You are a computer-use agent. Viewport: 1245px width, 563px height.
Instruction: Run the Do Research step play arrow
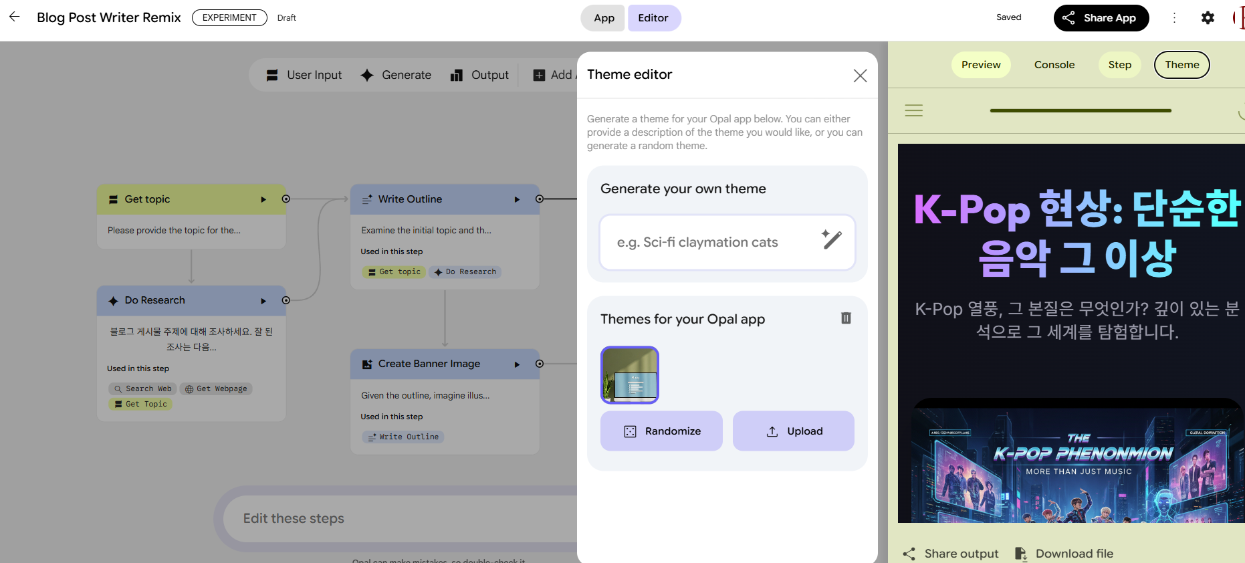coord(263,301)
